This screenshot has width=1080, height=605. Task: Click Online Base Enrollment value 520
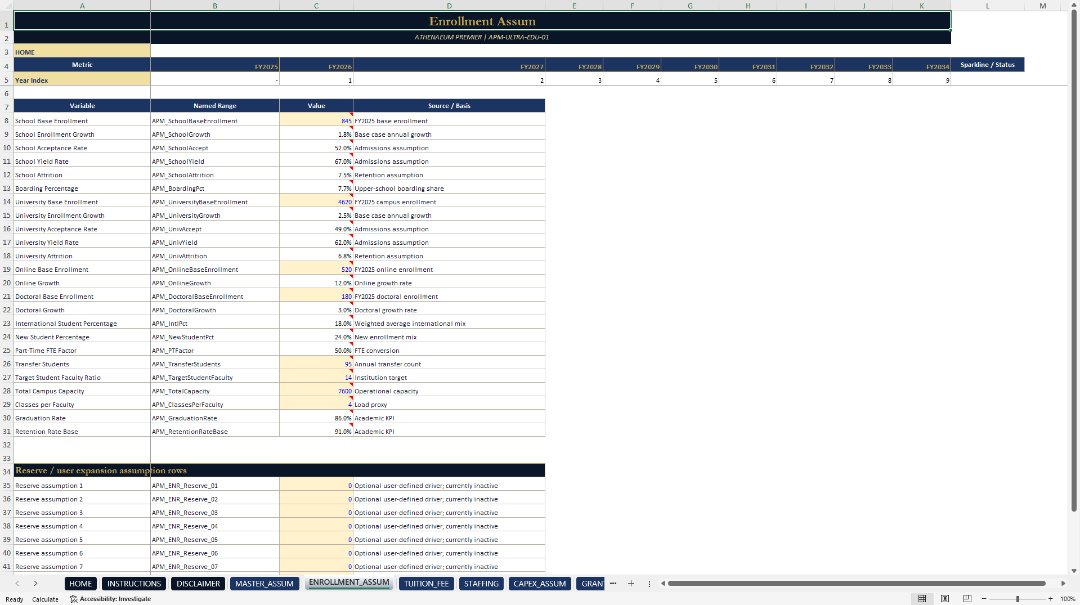point(316,270)
